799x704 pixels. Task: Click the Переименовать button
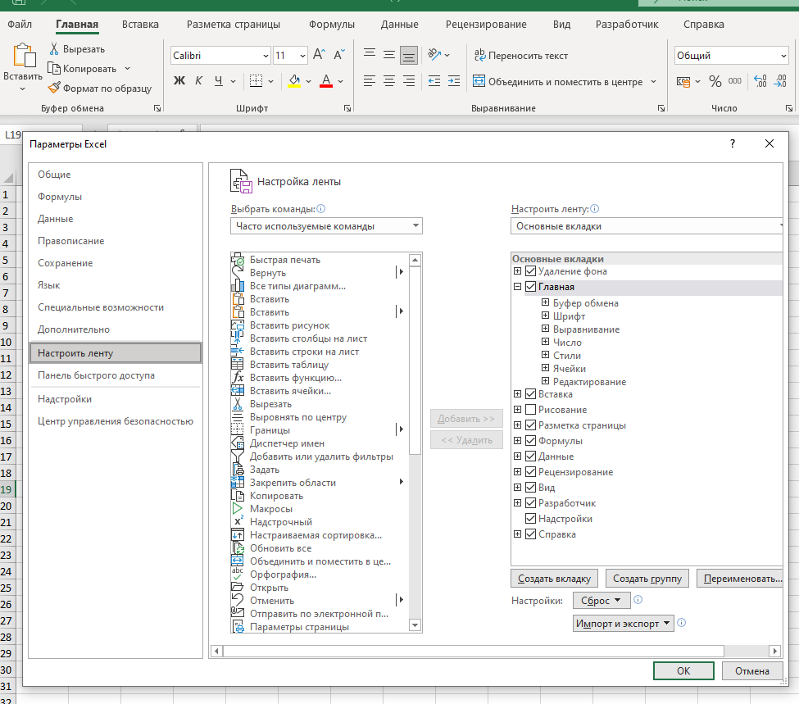point(740,579)
